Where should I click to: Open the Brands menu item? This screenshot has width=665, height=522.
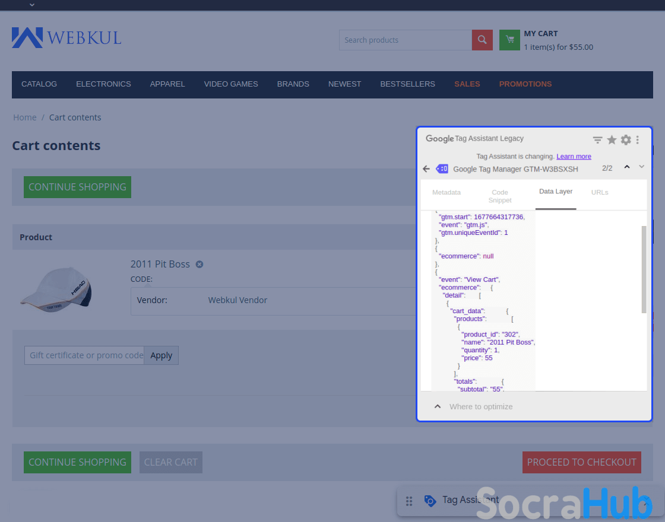click(293, 84)
